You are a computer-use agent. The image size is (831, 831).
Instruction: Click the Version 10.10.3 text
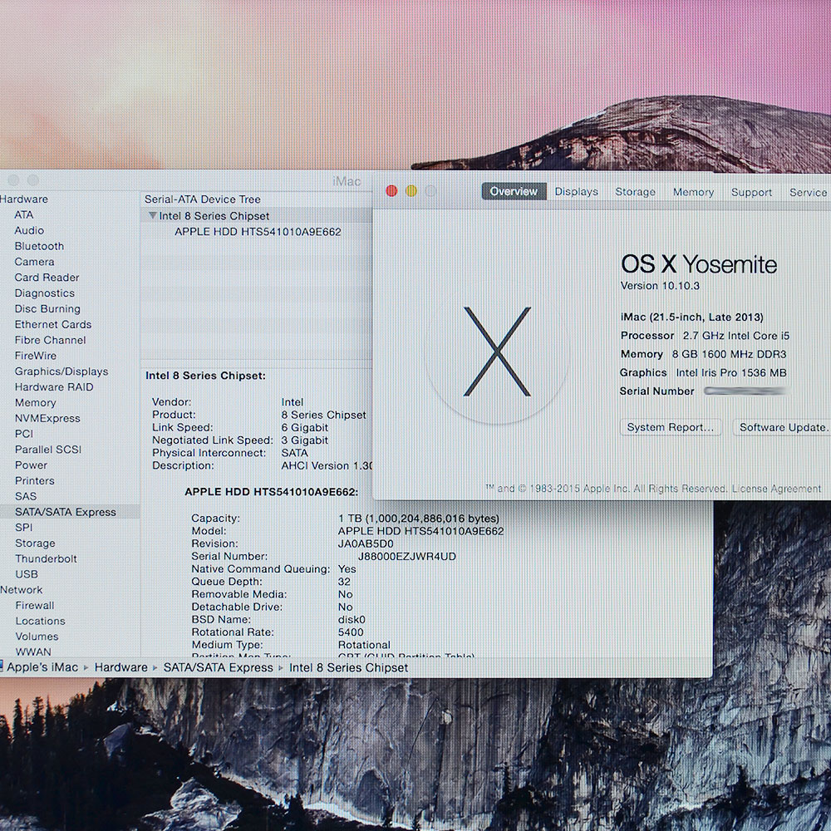pos(660,286)
